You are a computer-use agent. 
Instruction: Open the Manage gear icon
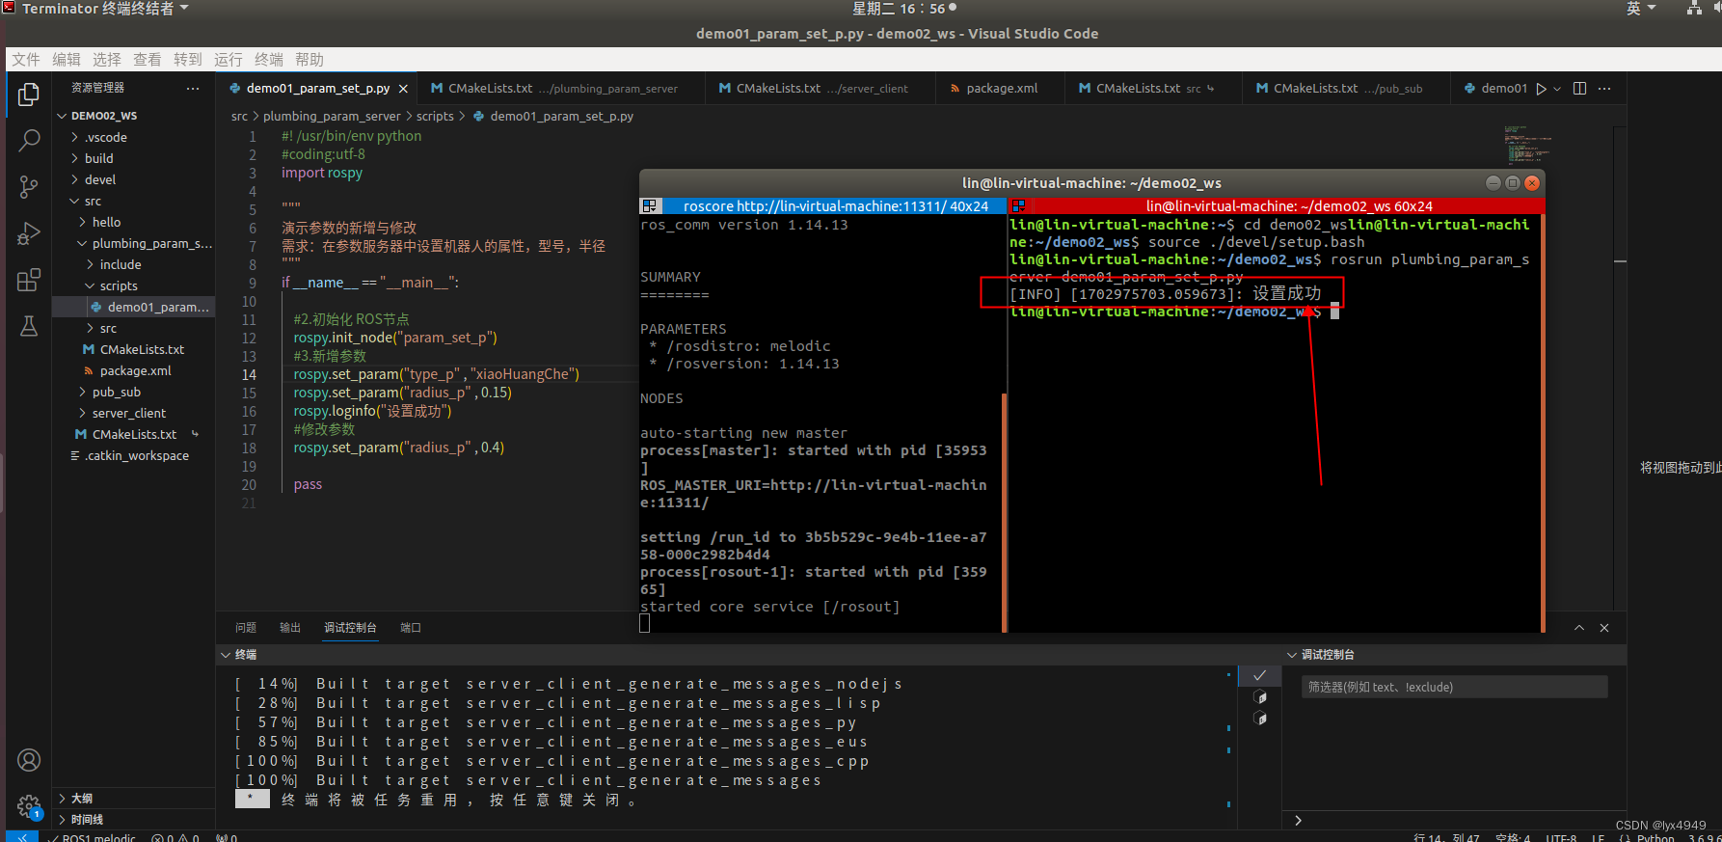[29, 806]
